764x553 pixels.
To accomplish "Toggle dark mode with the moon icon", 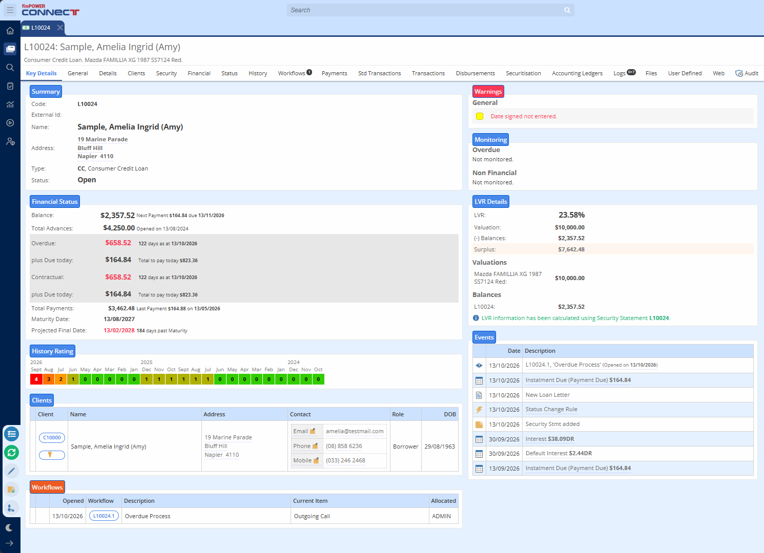I will click(x=9, y=528).
